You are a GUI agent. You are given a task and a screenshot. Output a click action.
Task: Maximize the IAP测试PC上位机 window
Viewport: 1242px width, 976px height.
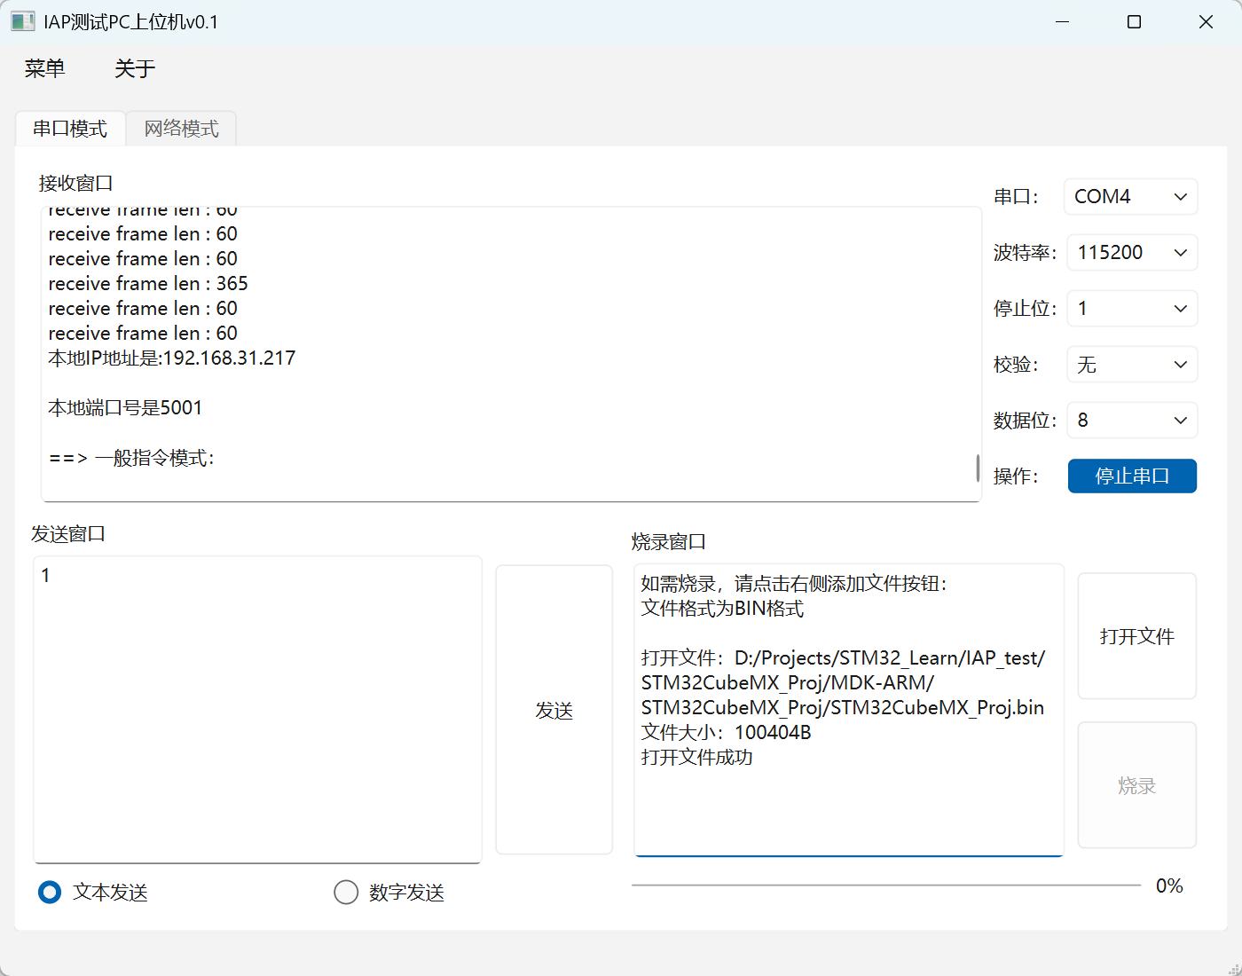tap(1134, 22)
